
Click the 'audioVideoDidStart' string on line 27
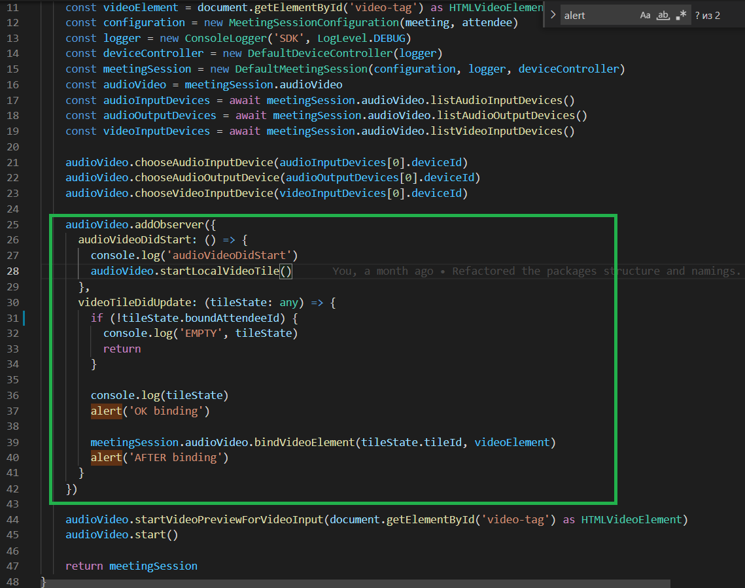pos(229,256)
